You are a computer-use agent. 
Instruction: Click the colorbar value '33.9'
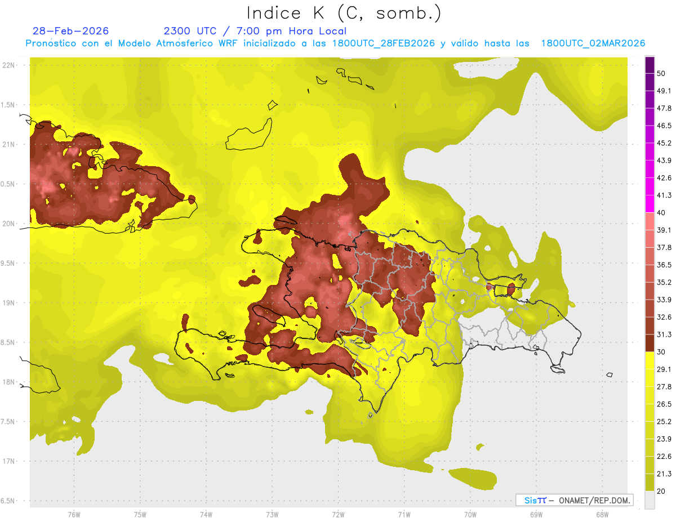(x=664, y=300)
